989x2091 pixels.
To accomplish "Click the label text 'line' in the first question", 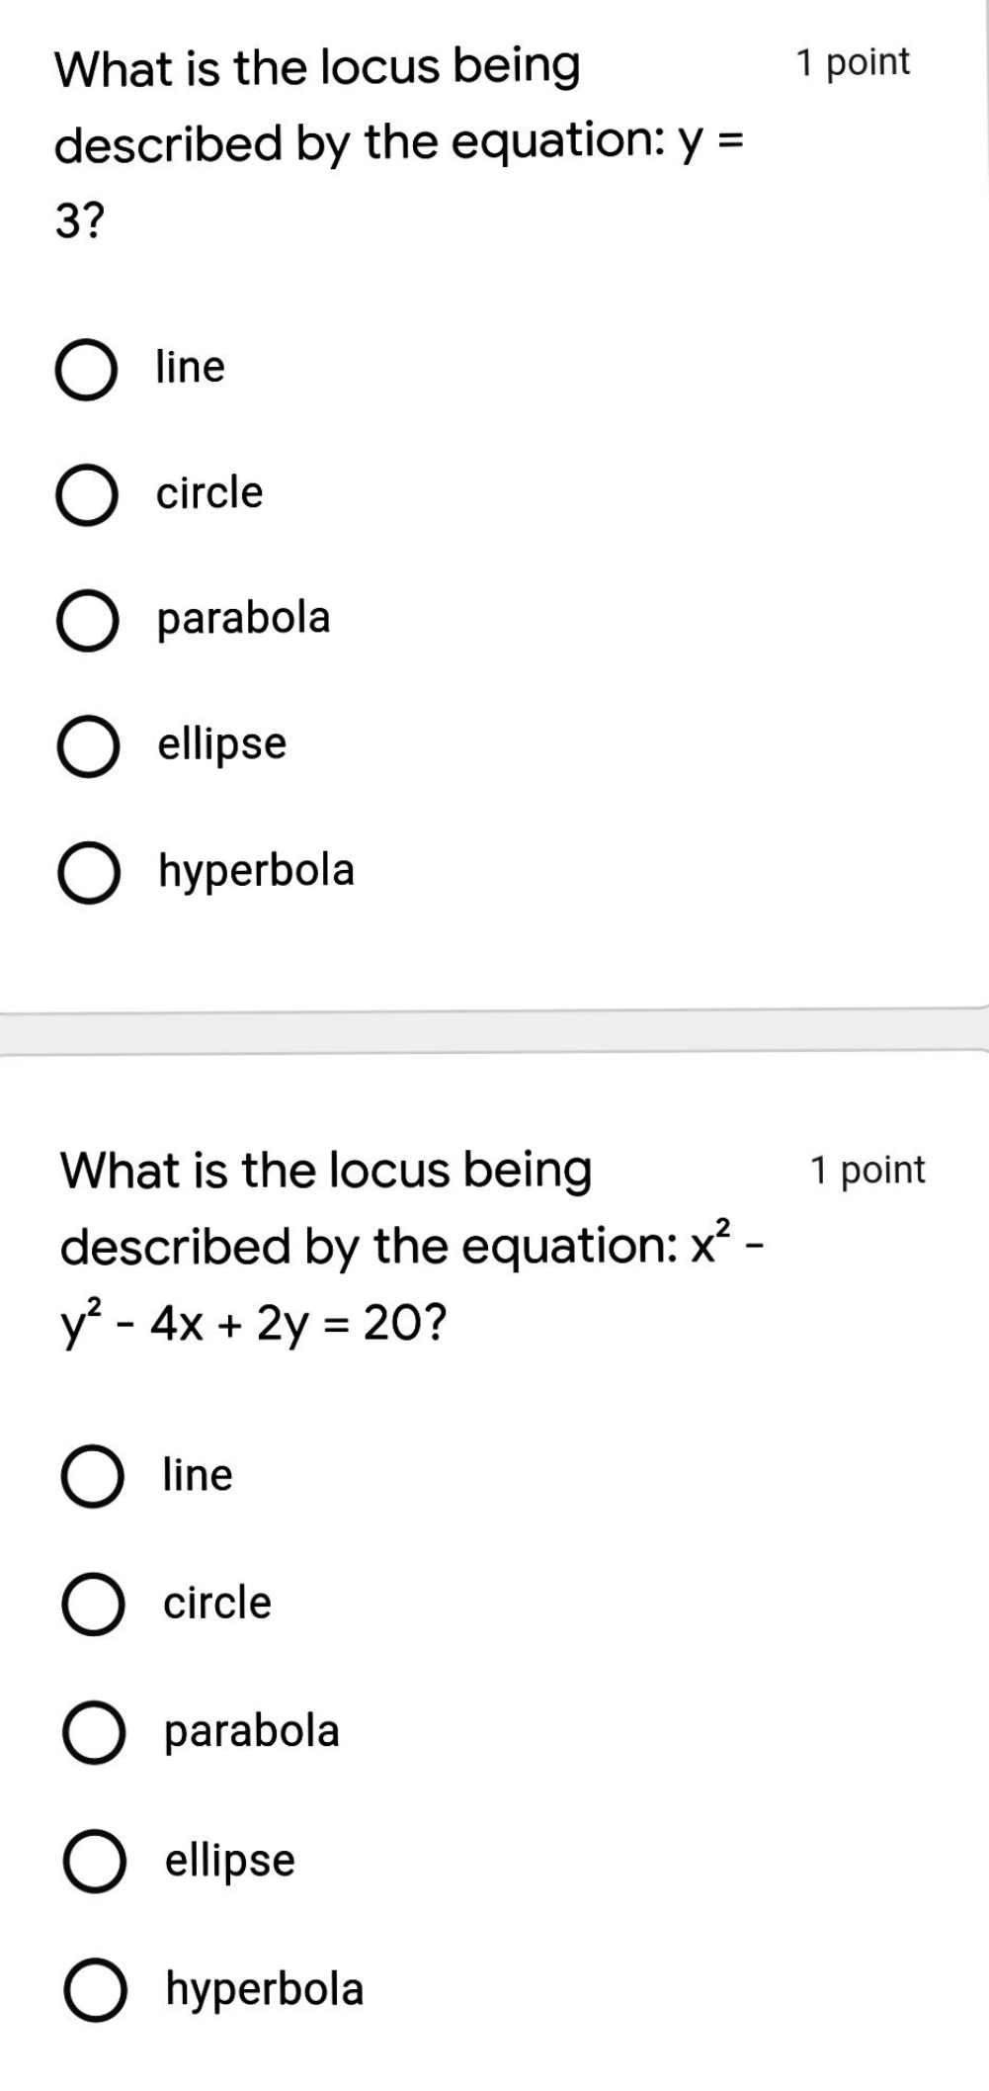I will 190,368.
